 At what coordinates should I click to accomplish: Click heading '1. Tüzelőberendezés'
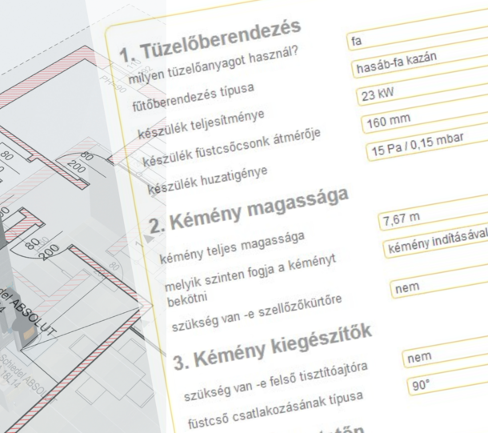(x=210, y=41)
